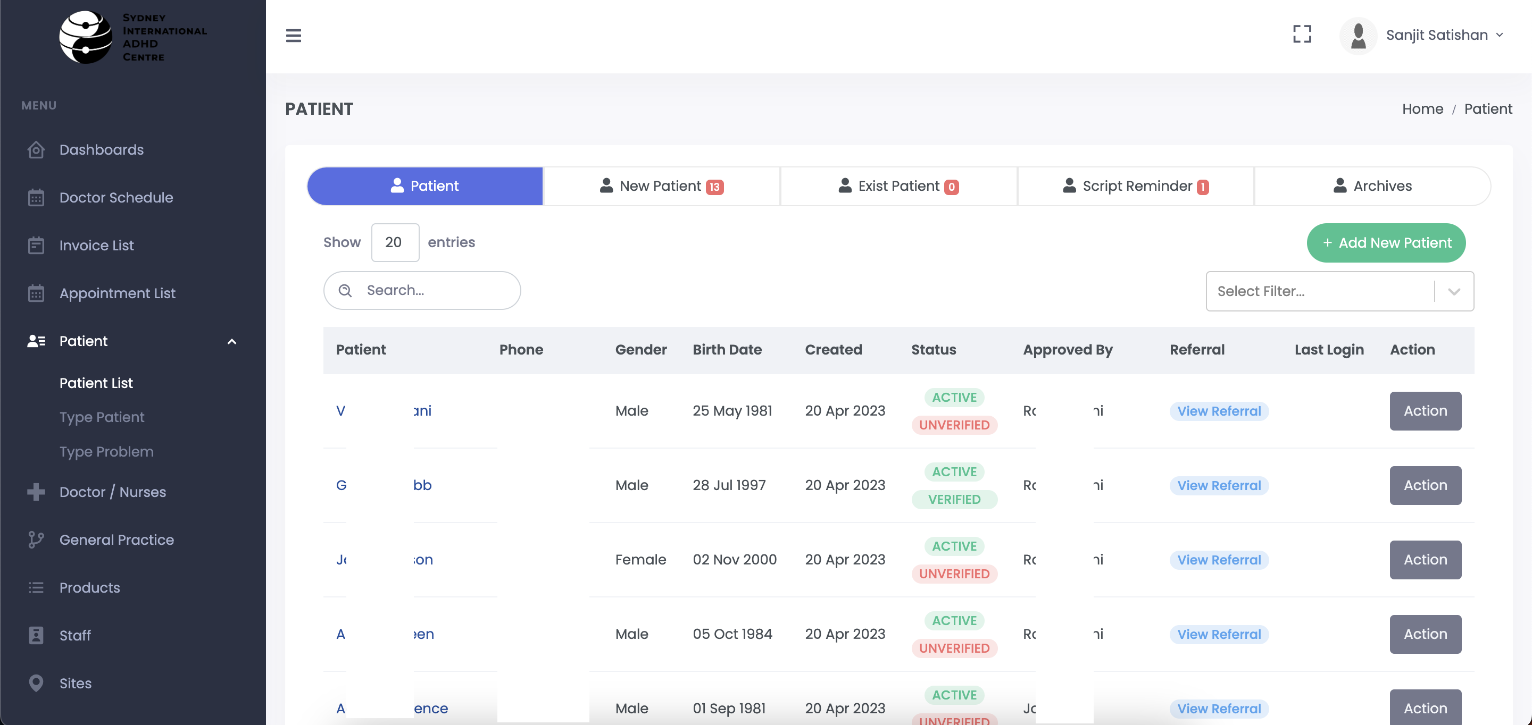Click Doctor / Nurses plus icon
The width and height of the screenshot is (1532, 725).
[36, 492]
